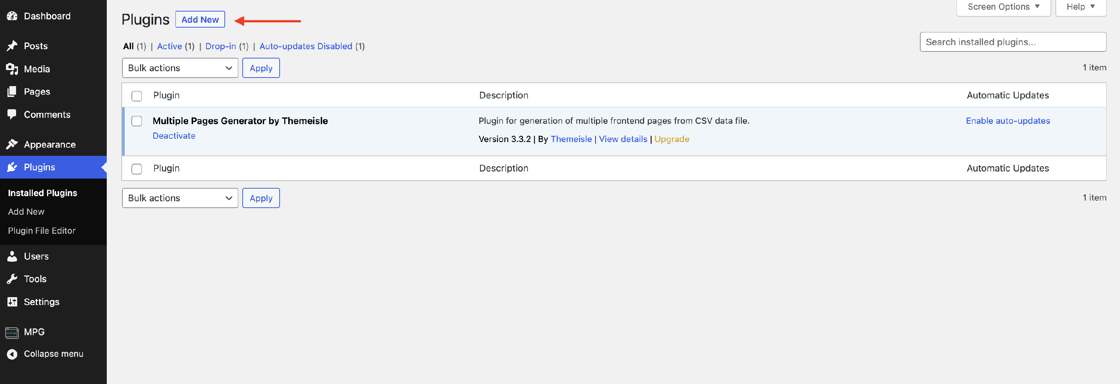Deactivate the Multiple Pages Generator plugin

[x=174, y=136]
